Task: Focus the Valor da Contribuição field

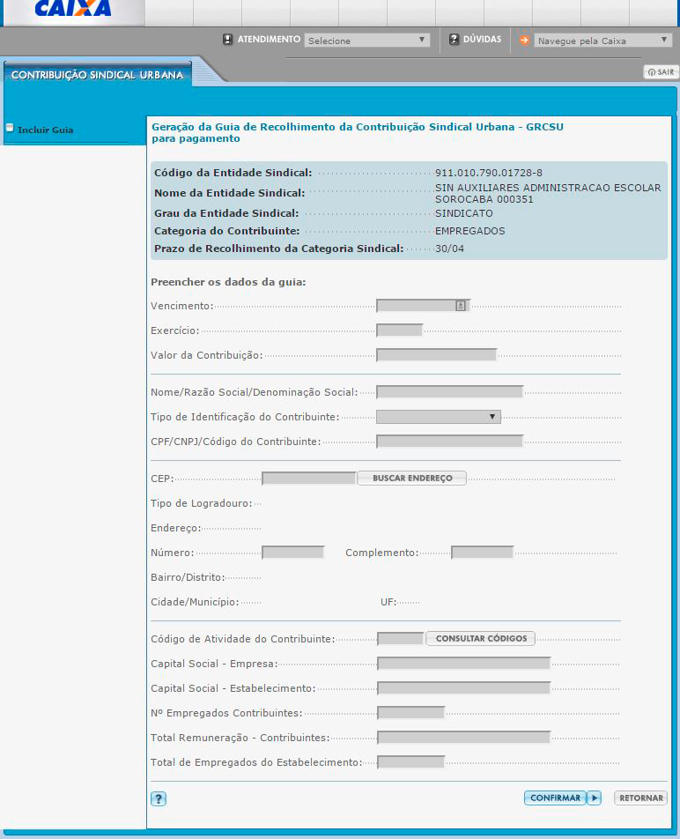Action: tap(437, 355)
